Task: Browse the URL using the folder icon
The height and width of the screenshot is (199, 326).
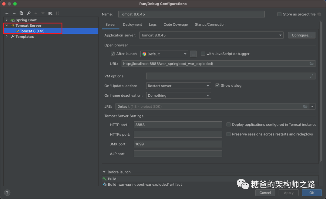Action: click(x=312, y=64)
